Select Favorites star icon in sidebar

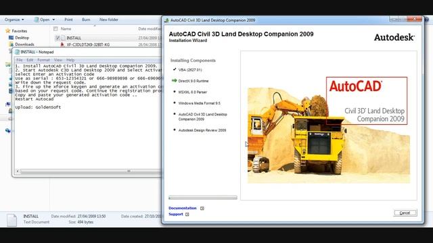point(8,31)
